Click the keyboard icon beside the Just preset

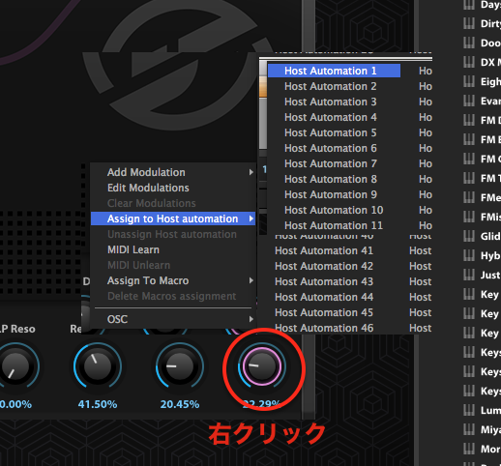tap(469, 275)
